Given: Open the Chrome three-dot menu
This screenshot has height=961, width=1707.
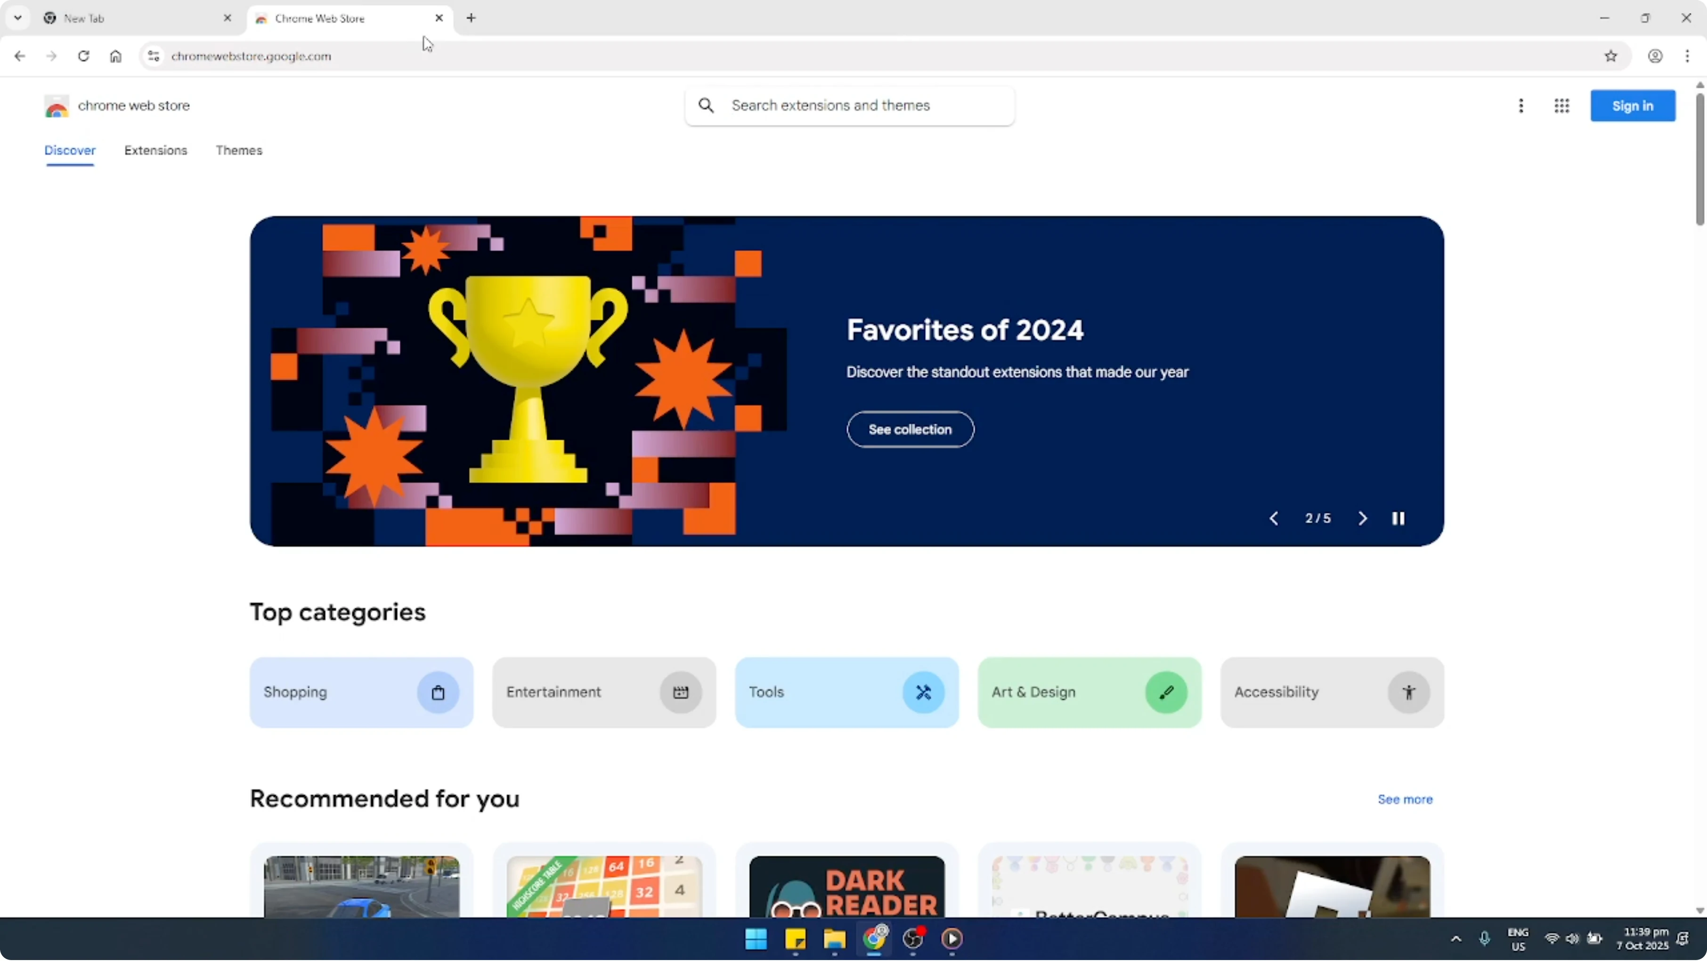Looking at the screenshot, I should click(1687, 57).
